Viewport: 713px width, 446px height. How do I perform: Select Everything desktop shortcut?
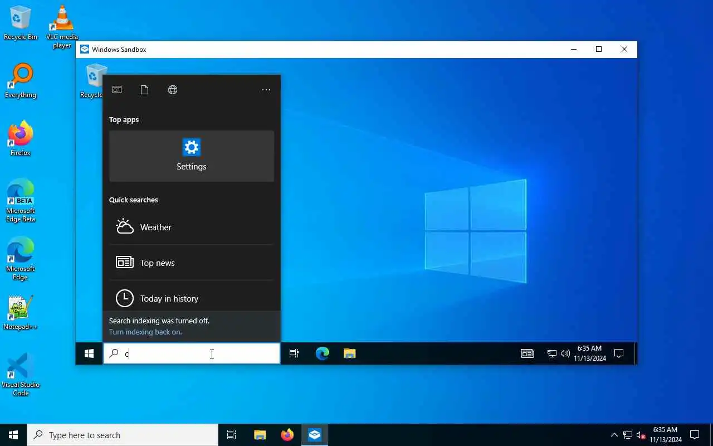coord(21,81)
